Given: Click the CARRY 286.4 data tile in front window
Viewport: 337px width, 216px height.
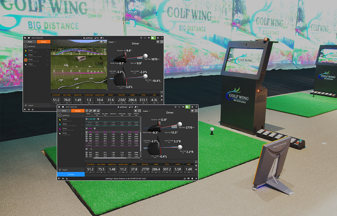Looking at the screenshot, I should tap(156, 168).
